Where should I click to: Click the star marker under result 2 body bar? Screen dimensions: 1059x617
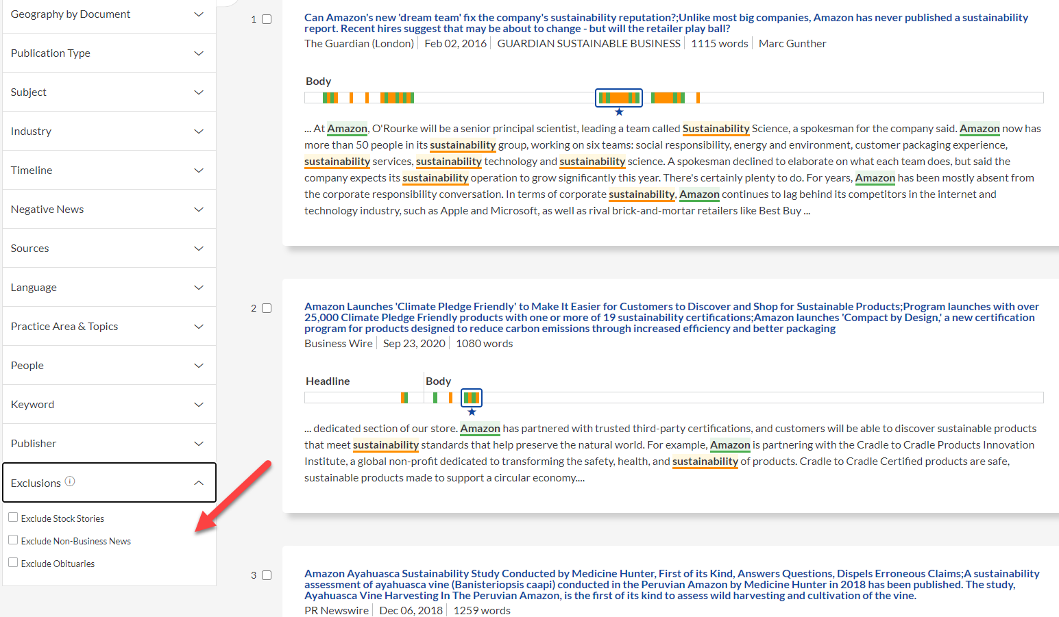472,412
